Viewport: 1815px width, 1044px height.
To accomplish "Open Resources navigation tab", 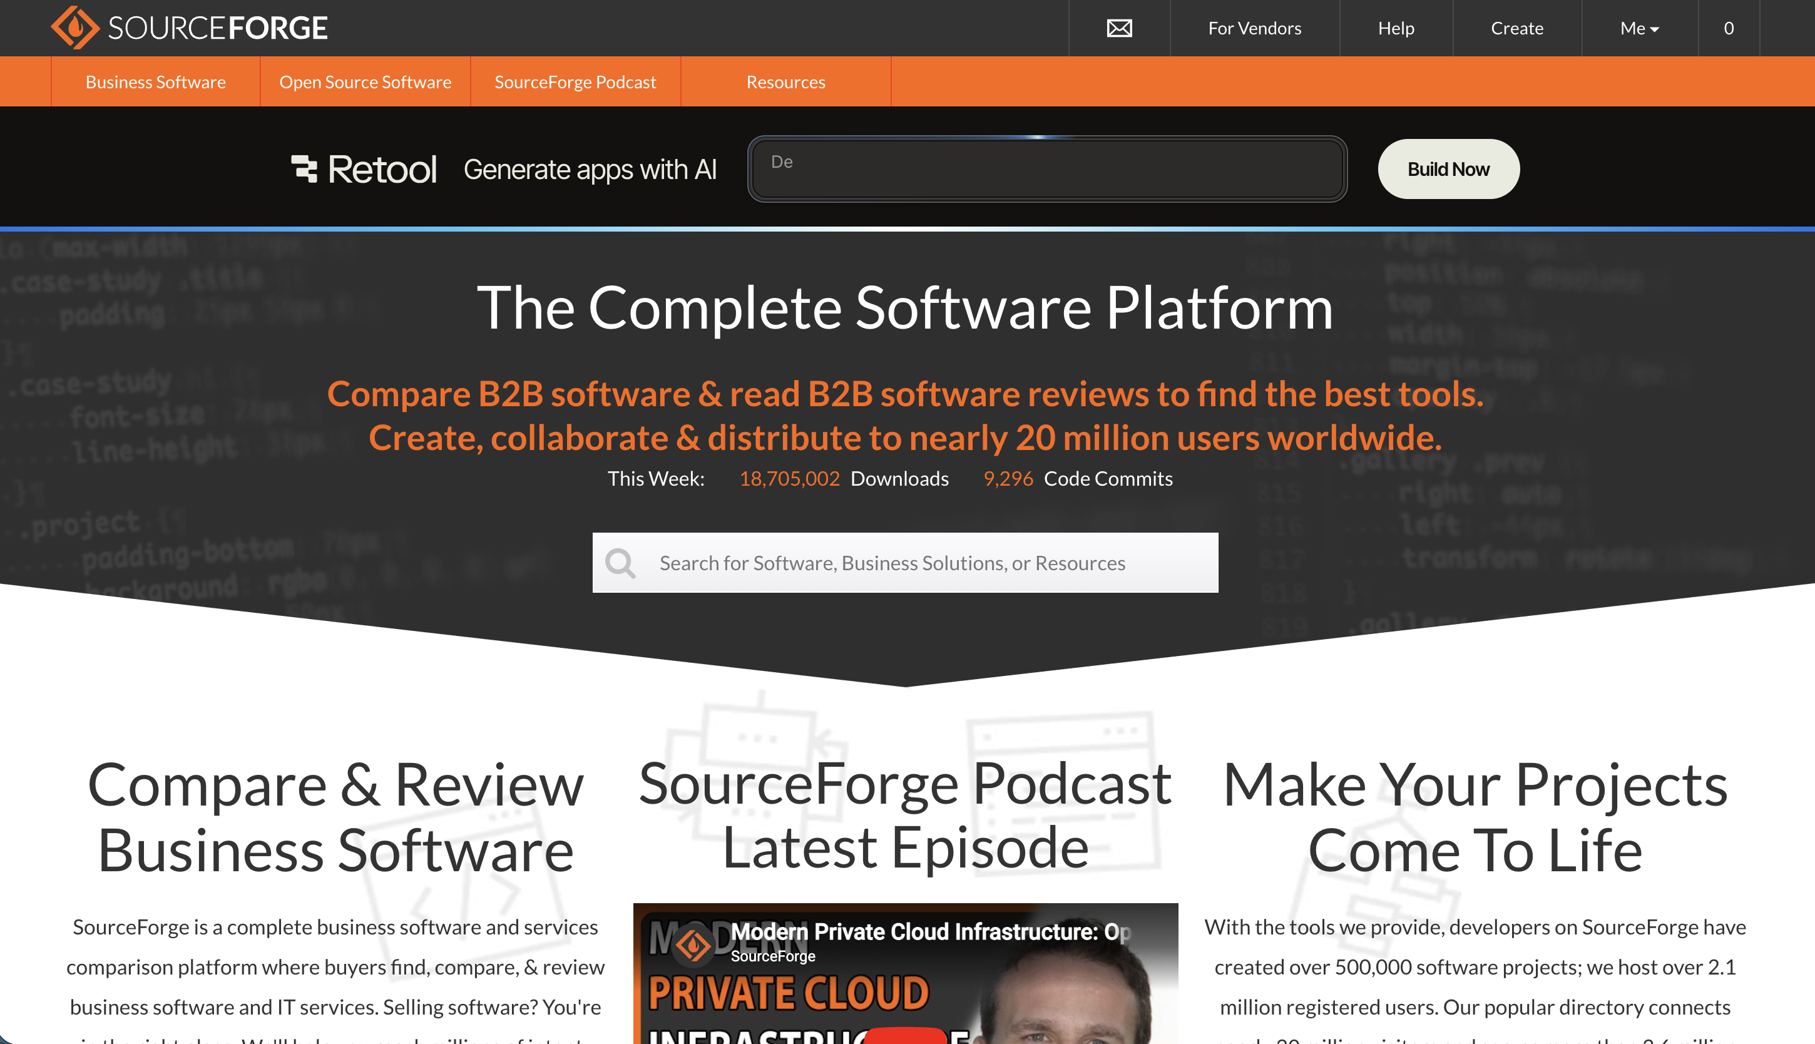I will pyautogui.click(x=785, y=82).
